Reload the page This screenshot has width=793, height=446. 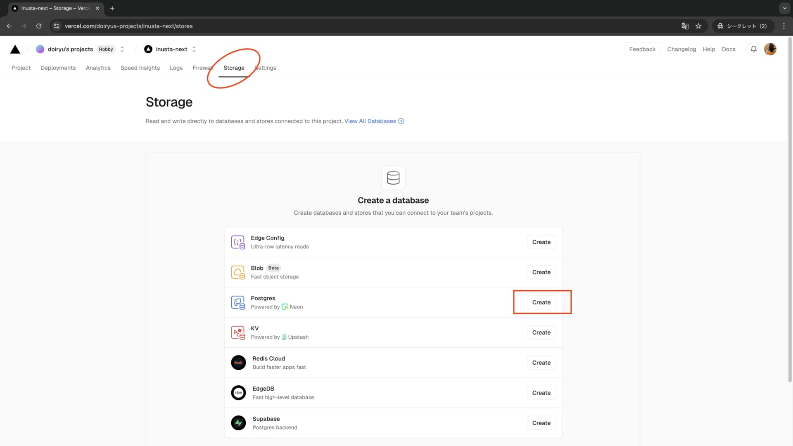(x=39, y=26)
